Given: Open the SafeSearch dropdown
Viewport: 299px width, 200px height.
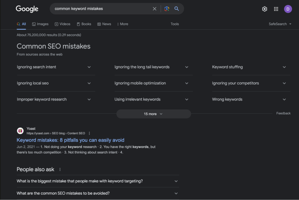Looking at the screenshot, I should pyautogui.click(x=280, y=24).
